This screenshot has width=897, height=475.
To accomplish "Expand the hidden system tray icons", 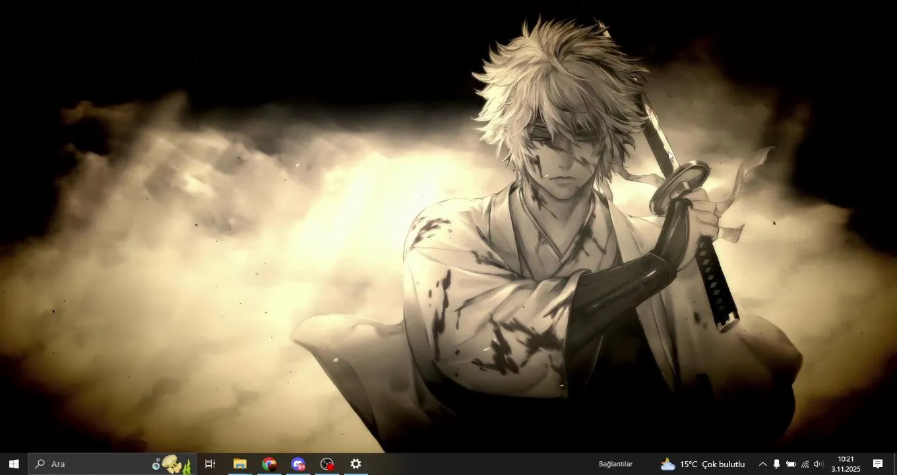I will (x=762, y=464).
